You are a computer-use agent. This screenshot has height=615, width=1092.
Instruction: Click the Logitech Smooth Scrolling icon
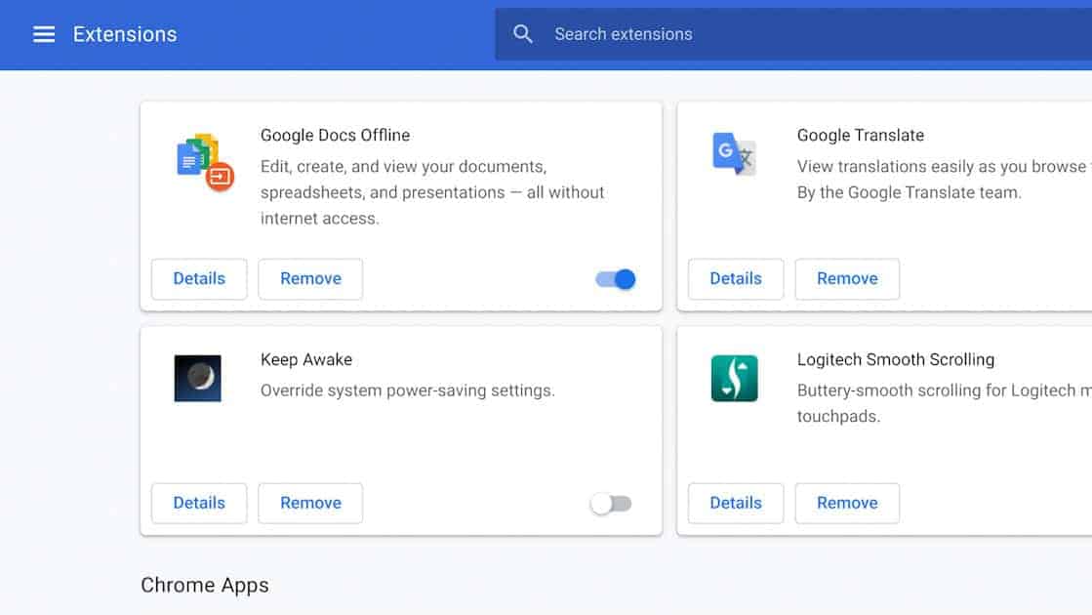click(x=734, y=378)
